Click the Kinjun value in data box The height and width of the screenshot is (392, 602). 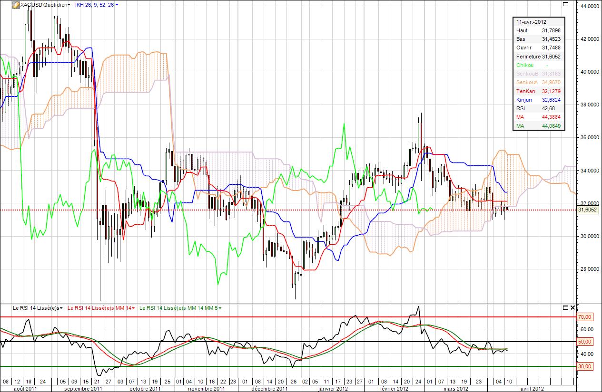[551, 100]
